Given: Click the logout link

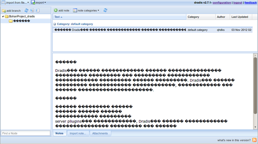Looking at the screenshot, I should coord(238,3).
